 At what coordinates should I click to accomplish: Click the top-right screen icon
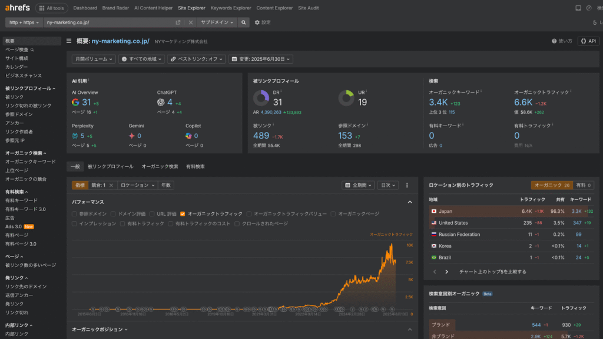tap(578, 8)
